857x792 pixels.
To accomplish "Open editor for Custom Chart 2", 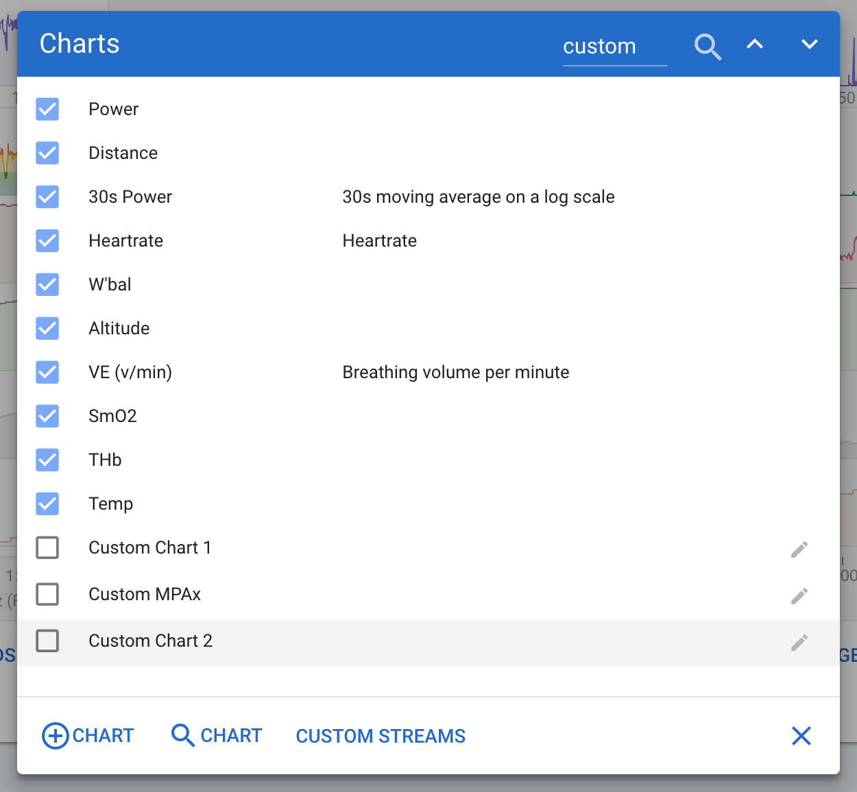I will pos(799,643).
